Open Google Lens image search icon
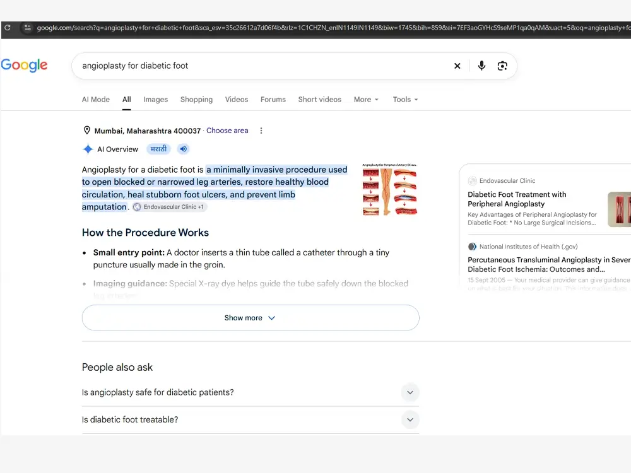This screenshot has width=631, height=473. pos(502,66)
